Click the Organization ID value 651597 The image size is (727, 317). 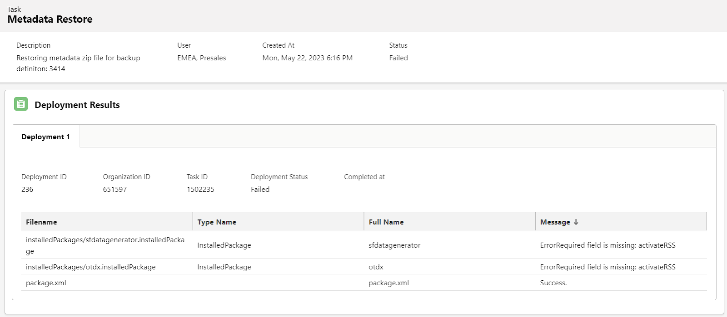tap(115, 190)
